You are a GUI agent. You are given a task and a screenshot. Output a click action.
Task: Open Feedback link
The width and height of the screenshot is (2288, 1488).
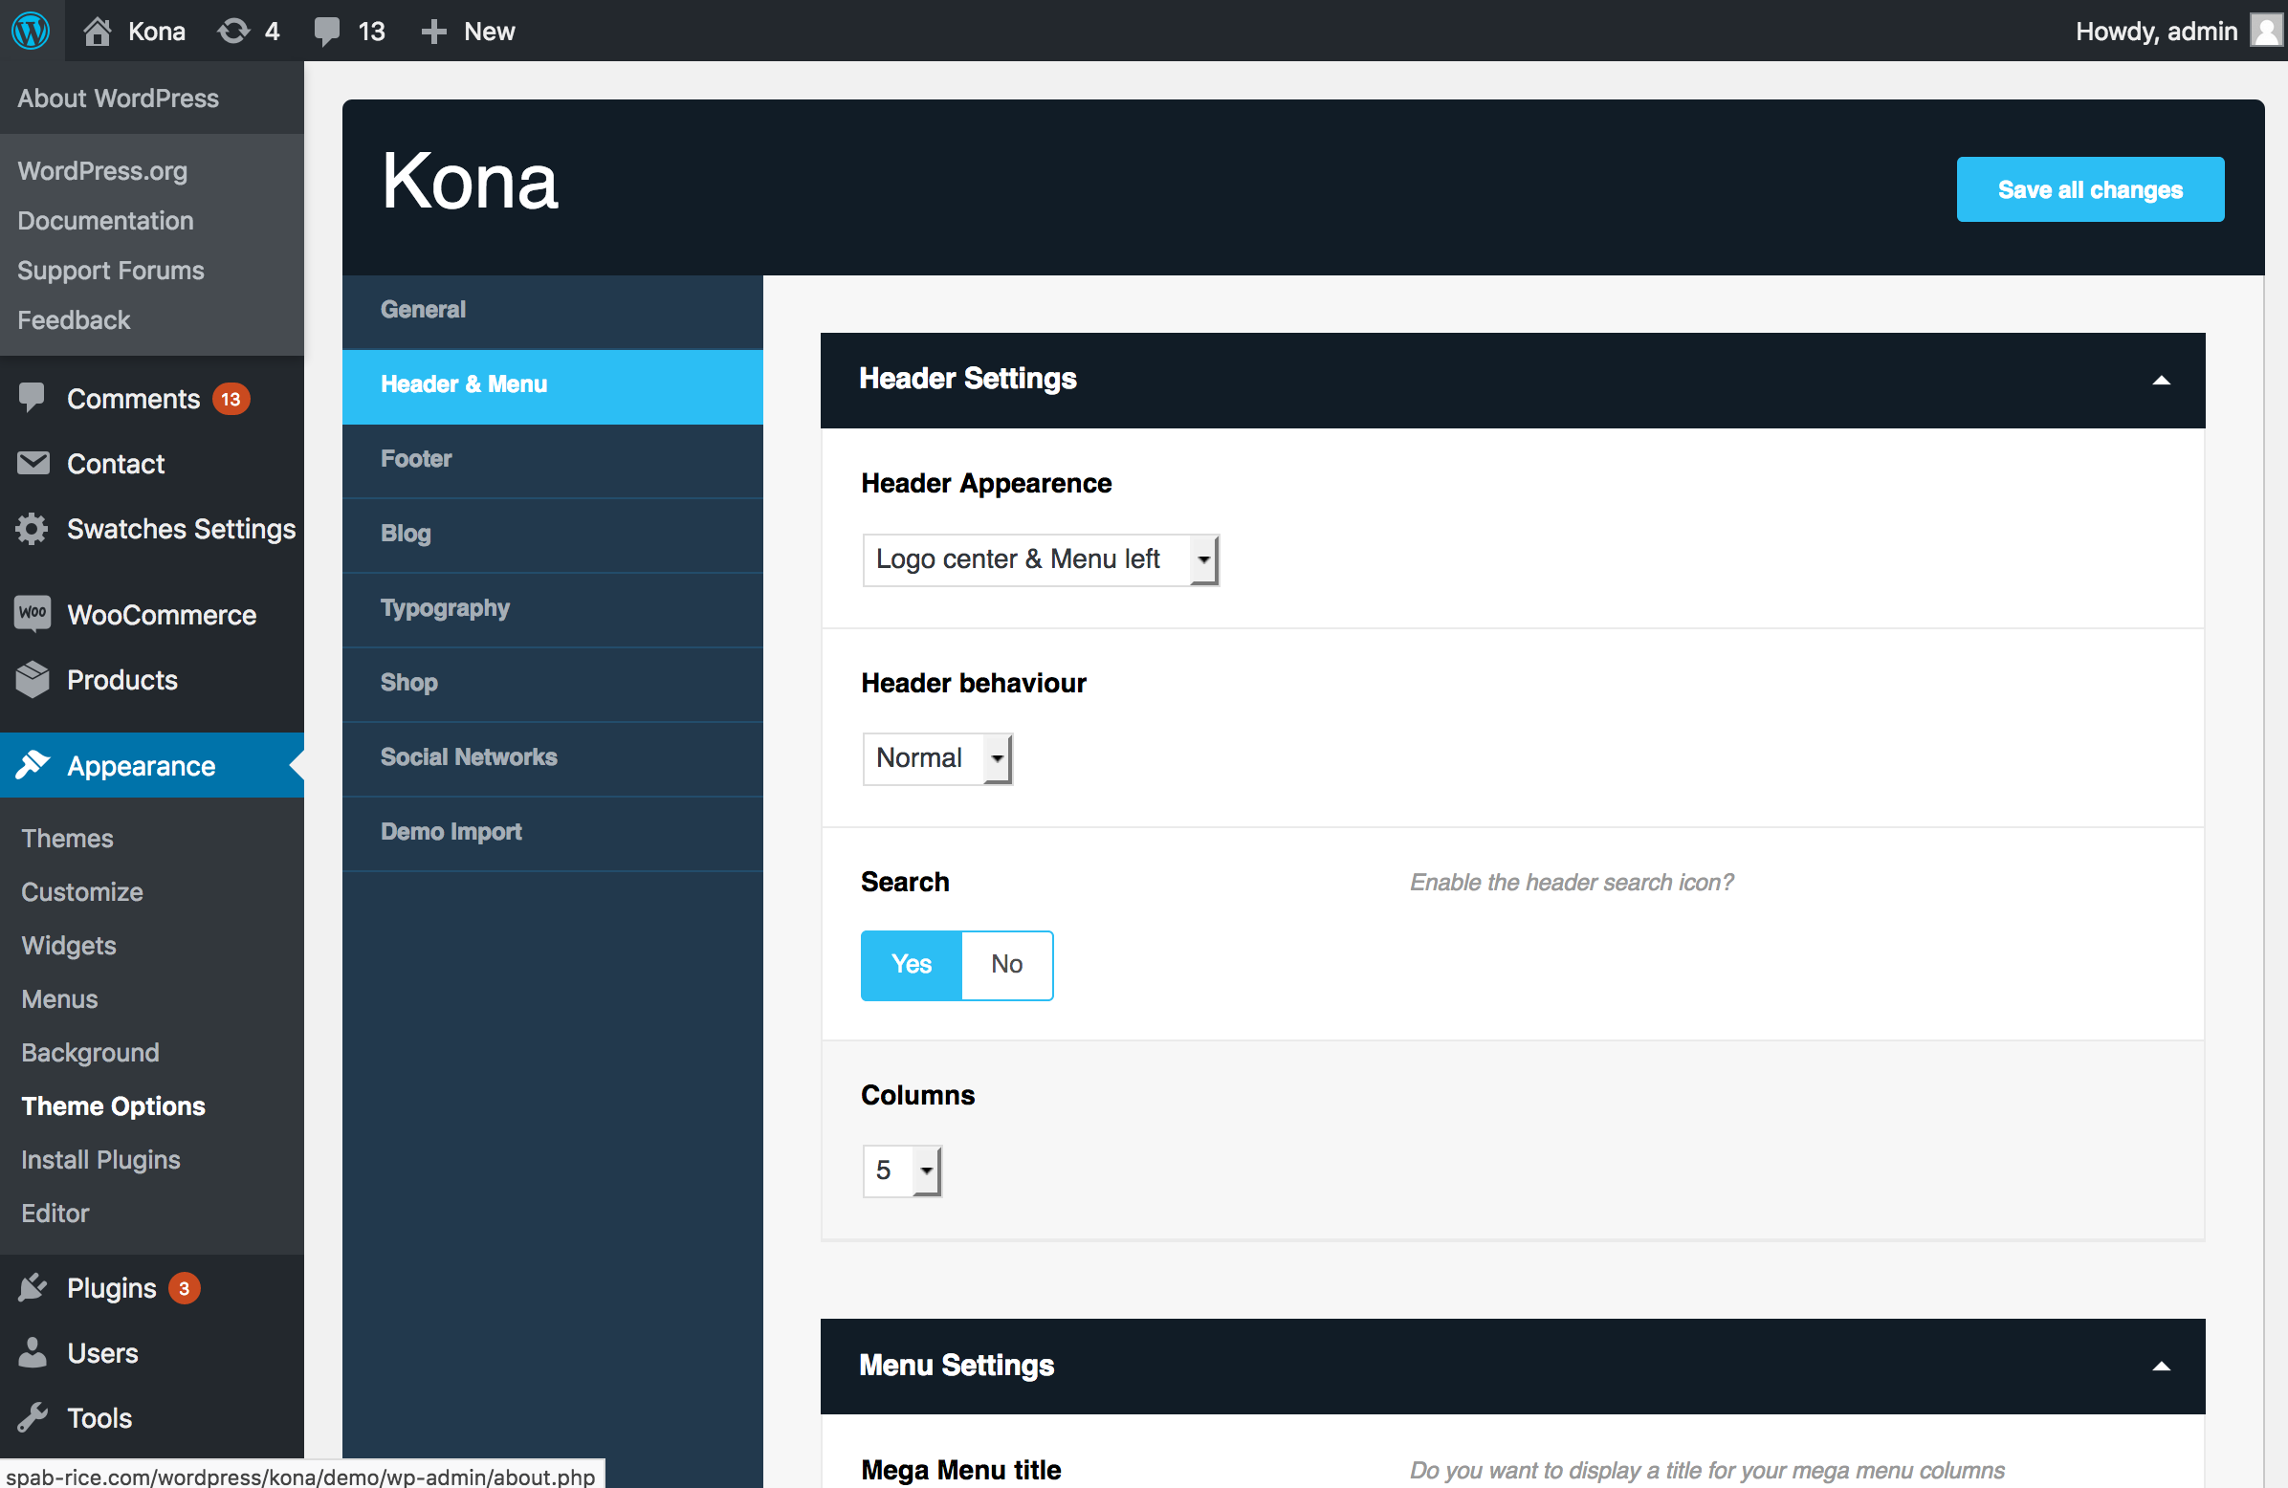pos(73,320)
